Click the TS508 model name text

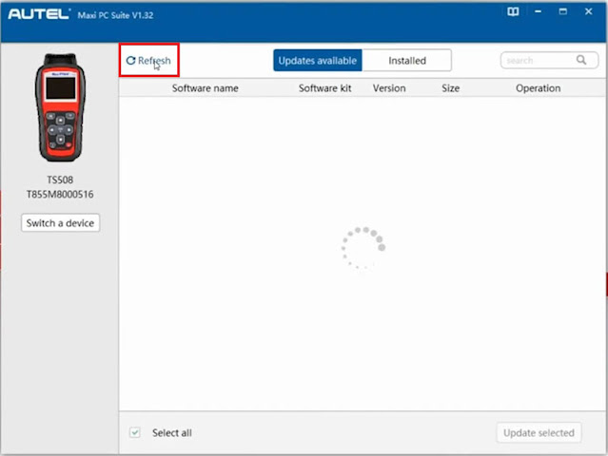pyautogui.click(x=60, y=180)
